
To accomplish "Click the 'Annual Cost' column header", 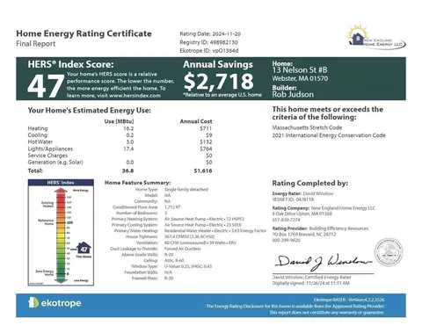I will tap(196, 121).
